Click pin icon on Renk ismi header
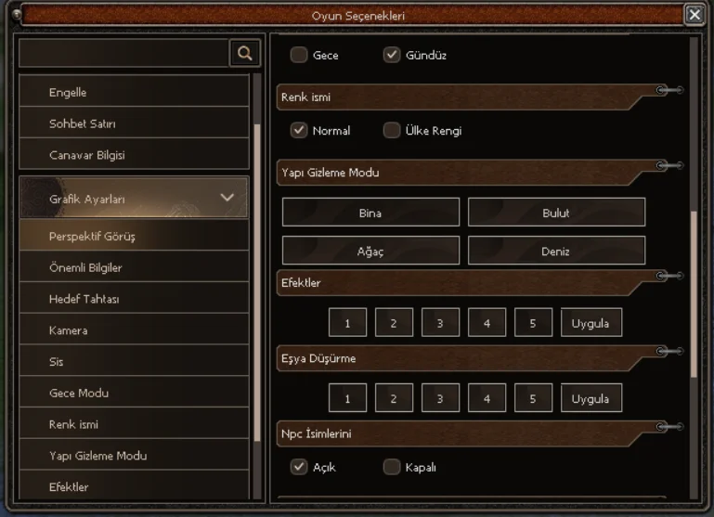714x517 pixels. 669,90
